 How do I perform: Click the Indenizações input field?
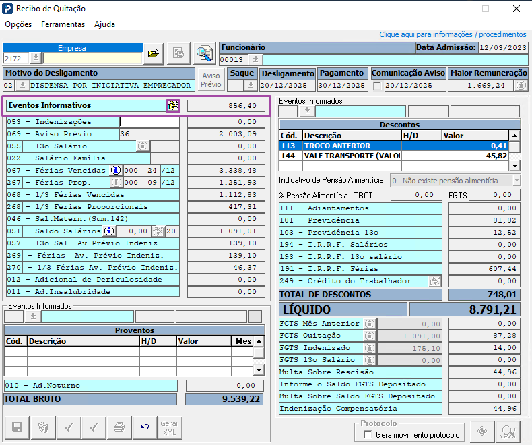149,122
